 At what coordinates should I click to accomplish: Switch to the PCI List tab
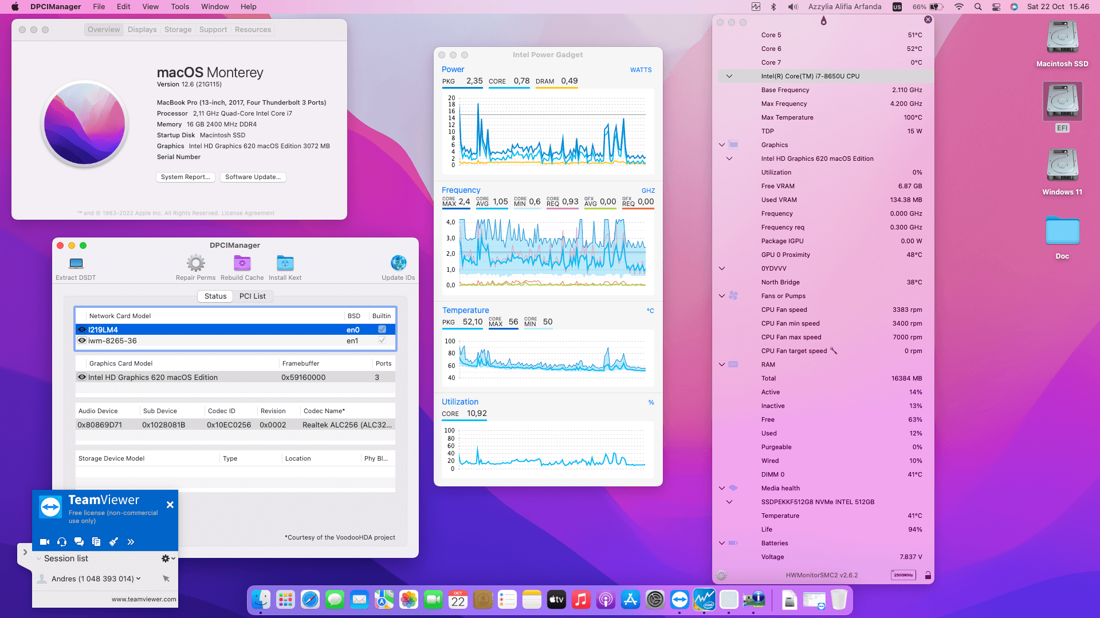tap(252, 296)
